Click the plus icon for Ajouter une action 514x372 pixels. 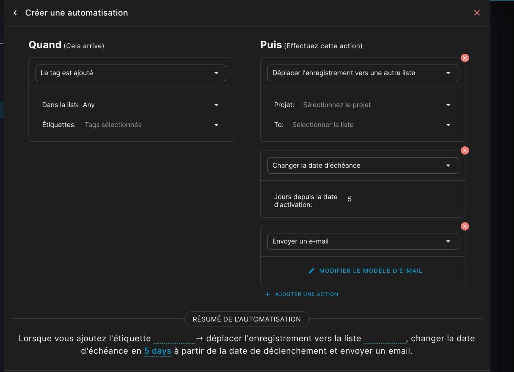(x=268, y=294)
